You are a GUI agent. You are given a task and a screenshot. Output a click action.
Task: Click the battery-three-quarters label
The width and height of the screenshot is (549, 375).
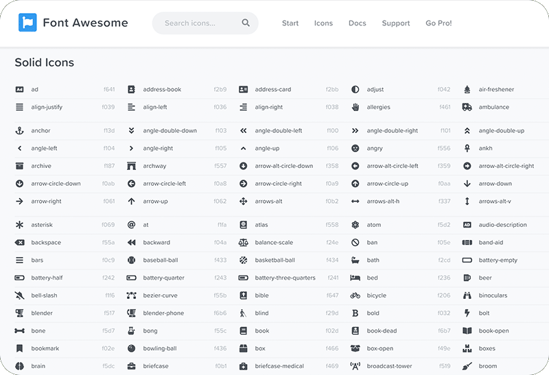pyautogui.click(x=285, y=278)
